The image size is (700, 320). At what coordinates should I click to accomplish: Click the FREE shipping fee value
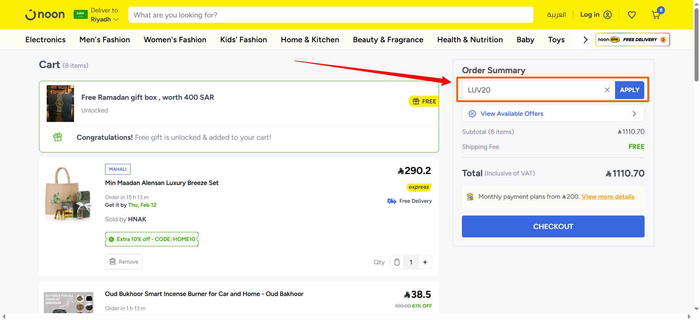(x=637, y=147)
